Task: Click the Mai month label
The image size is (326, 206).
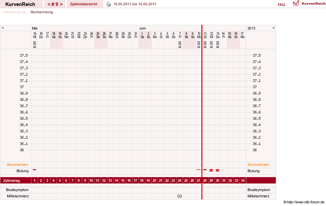Action: pyautogui.click(x=35, y=28)
